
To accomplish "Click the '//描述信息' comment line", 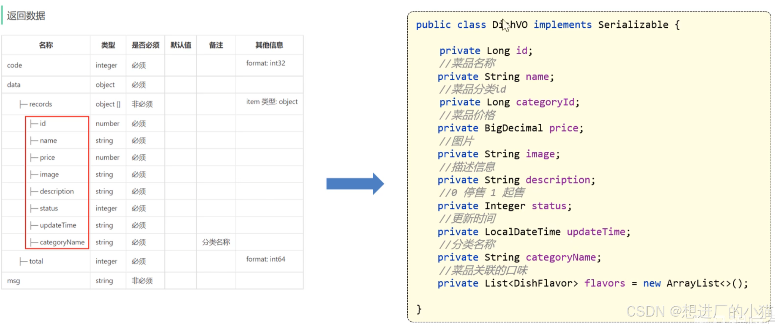I will coord(467,167).
